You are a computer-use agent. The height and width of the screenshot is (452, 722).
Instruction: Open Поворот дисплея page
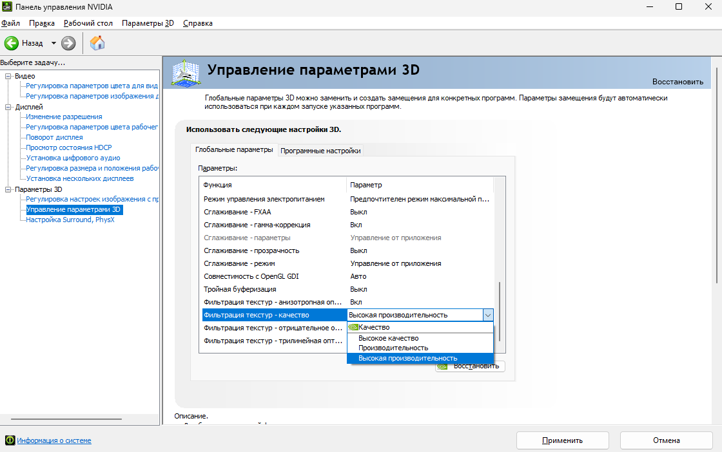(x=54, y=137)
